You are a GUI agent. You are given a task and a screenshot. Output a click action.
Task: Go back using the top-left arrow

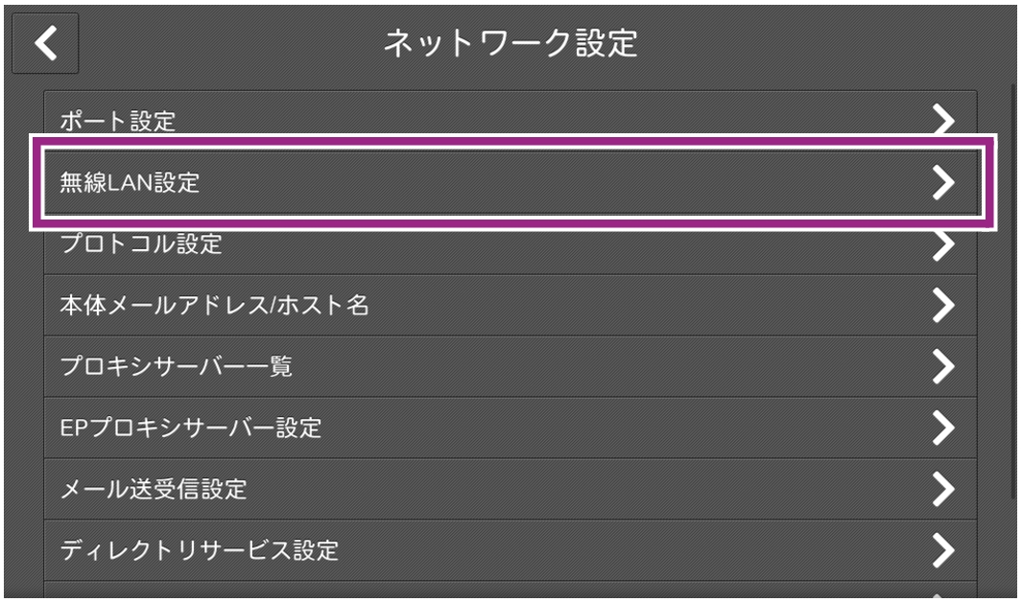pos(44,44)
